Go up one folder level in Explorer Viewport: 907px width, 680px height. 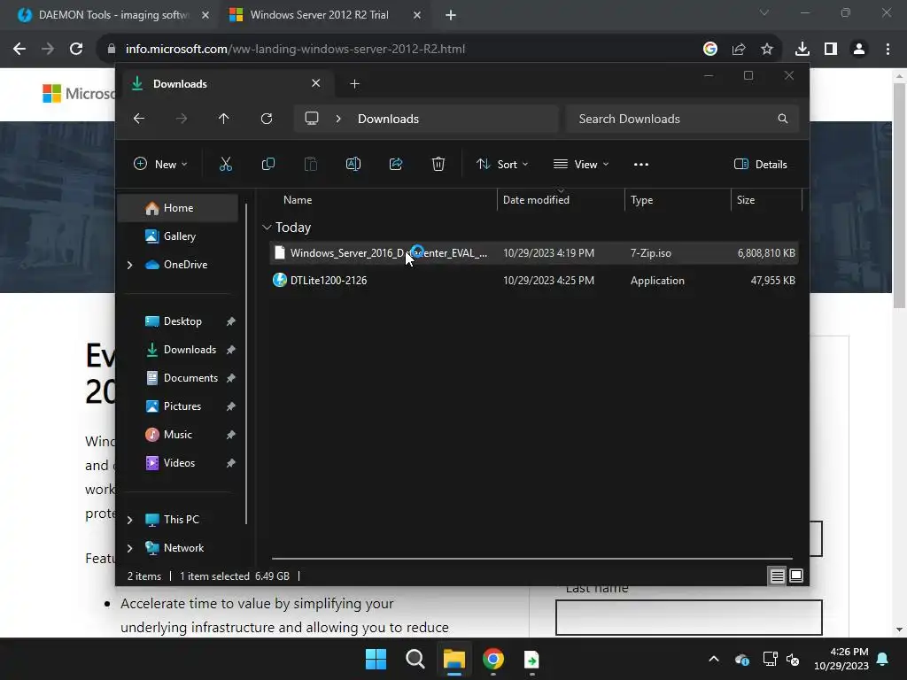[x=224, y=119]
